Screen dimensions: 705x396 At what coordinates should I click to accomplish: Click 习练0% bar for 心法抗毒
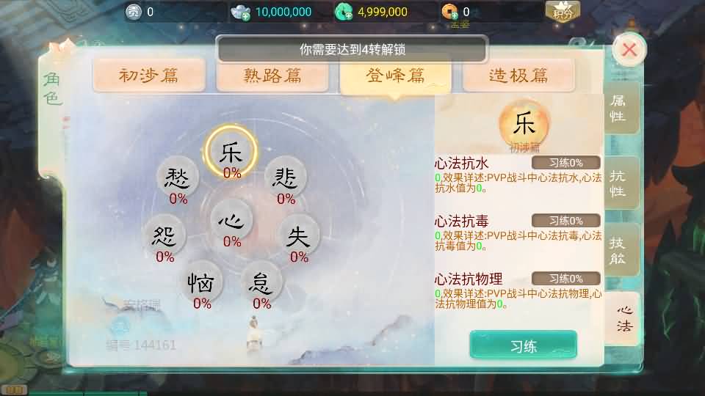click(566, 221)
